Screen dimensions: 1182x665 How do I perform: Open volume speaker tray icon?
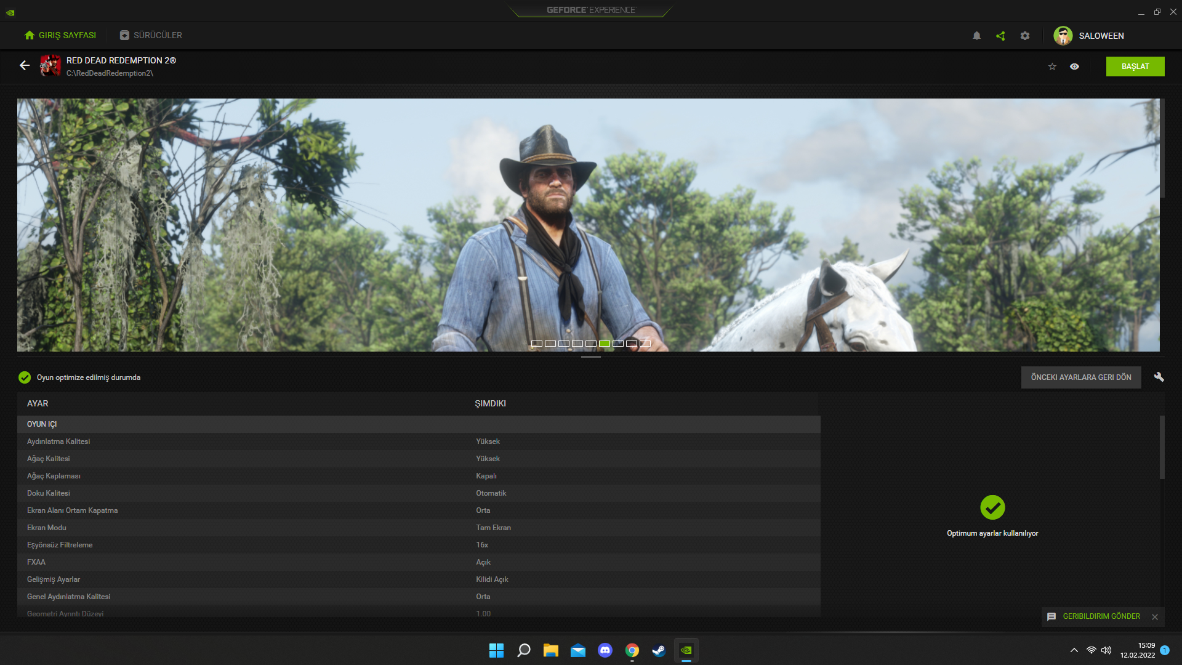1106,650
